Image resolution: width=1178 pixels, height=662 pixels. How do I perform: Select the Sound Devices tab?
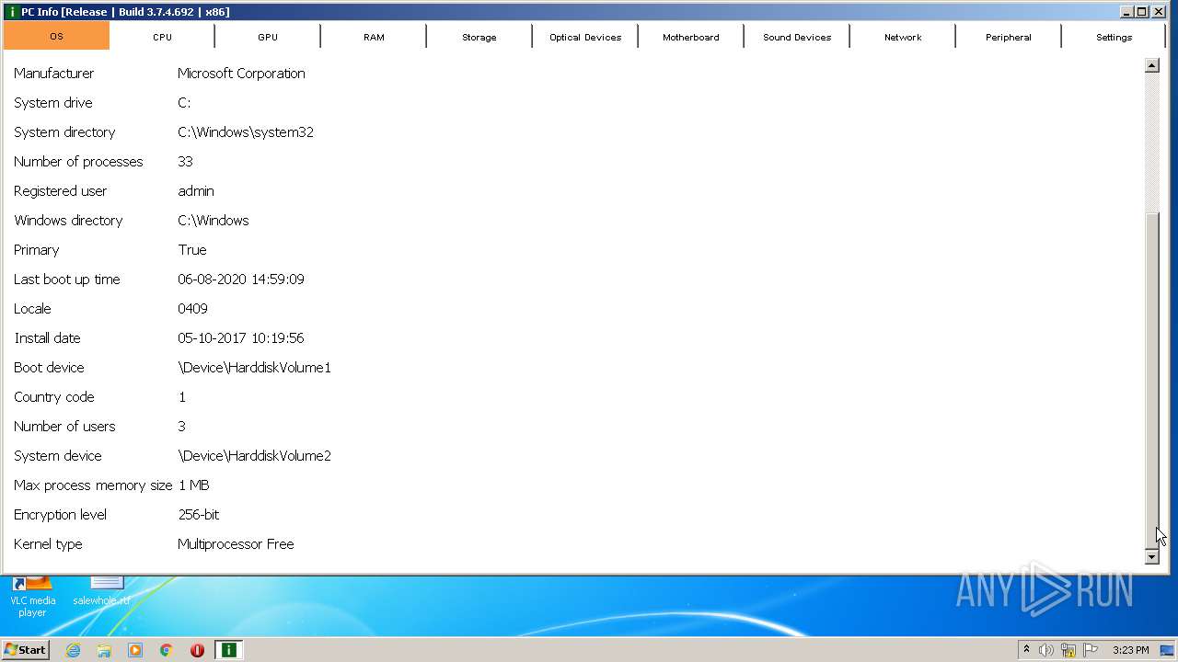(x=797, y=37)
